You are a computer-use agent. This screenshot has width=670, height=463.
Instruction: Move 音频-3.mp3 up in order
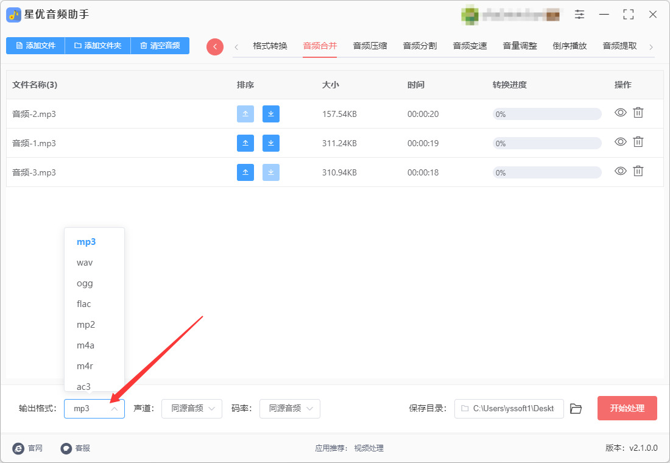click(x=245, y=172)
